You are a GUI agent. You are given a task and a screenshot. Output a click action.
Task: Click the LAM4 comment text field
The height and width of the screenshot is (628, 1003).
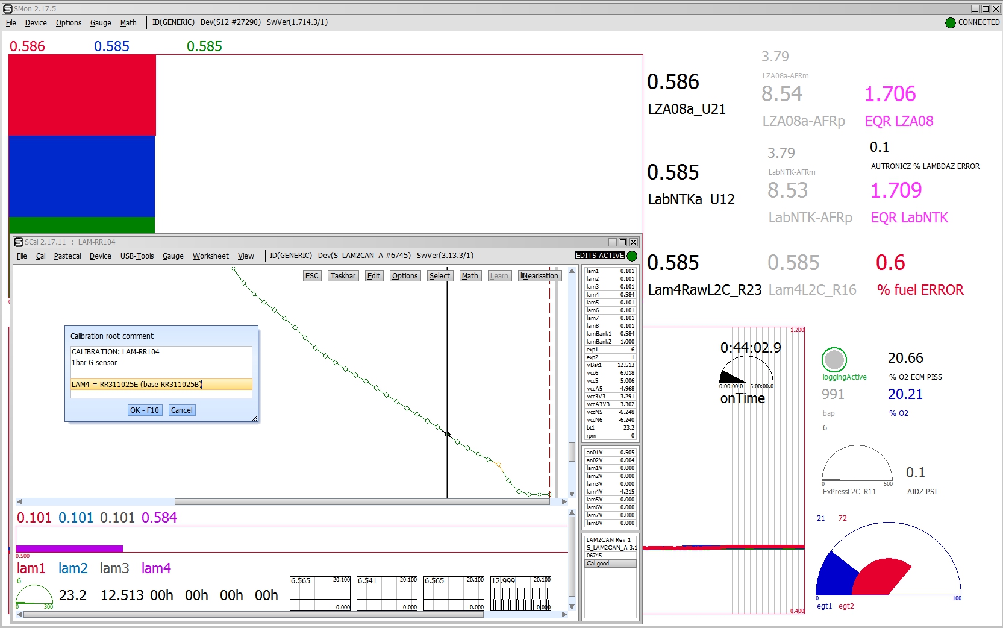point(161,385)
